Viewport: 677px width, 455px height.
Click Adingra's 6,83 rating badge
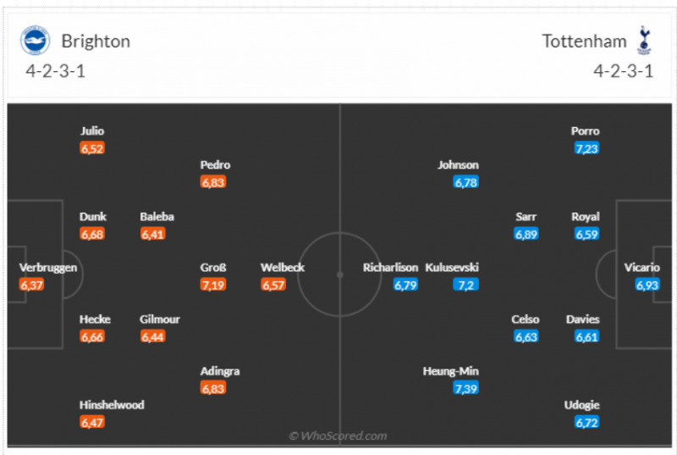pos(213,387)
